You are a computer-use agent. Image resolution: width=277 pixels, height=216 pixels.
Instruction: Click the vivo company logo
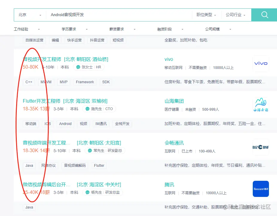click(261, 64)
